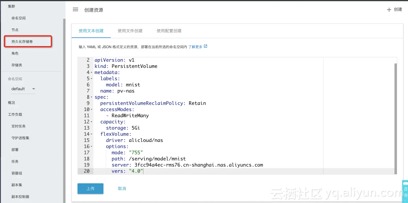Collapse flexVolume fold at line 14
Viewport: 408px width, 203px height.
(x=91, y=134)
